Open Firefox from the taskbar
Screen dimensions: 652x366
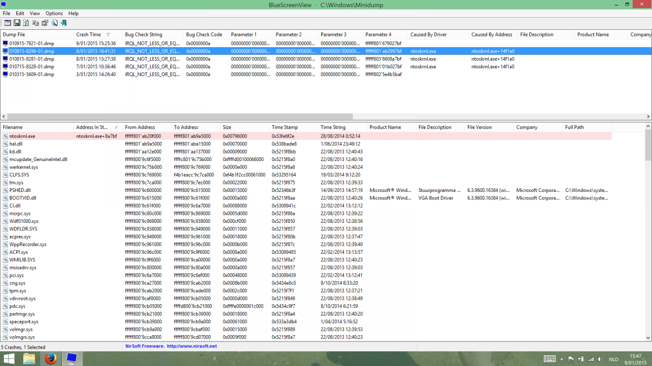click(50, 358)
